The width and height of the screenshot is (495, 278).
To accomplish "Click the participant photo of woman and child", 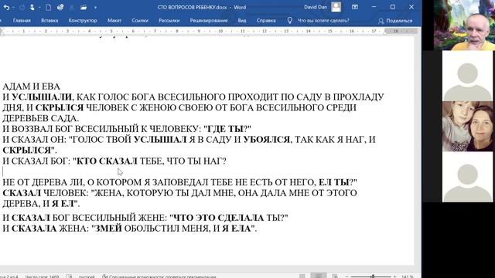I will pos(467,126).
